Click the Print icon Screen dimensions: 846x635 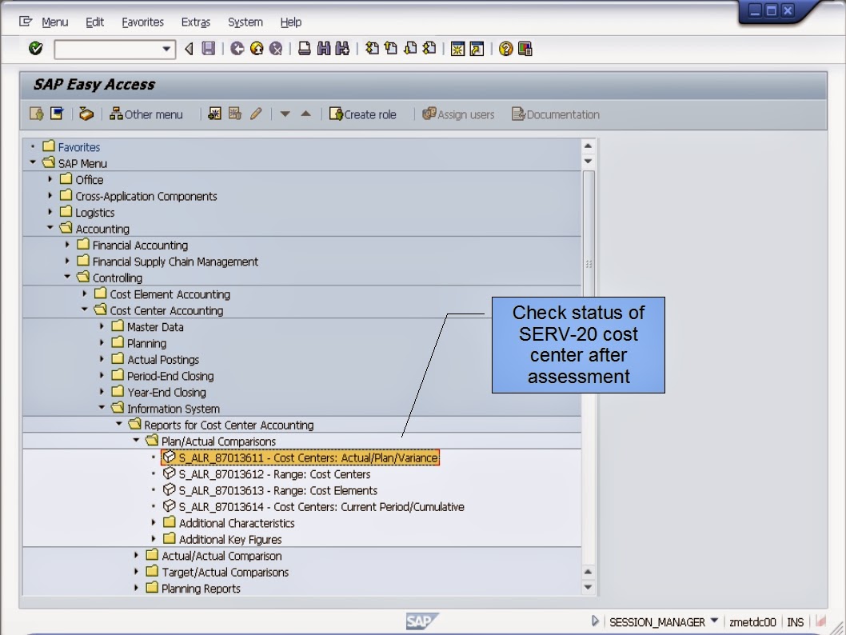305,49
